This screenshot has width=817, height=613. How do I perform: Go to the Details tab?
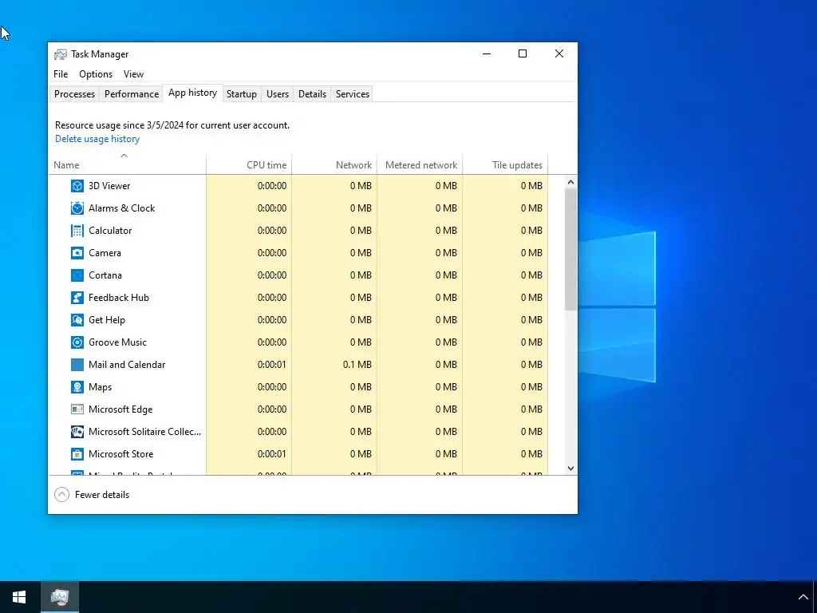[312, 94]
